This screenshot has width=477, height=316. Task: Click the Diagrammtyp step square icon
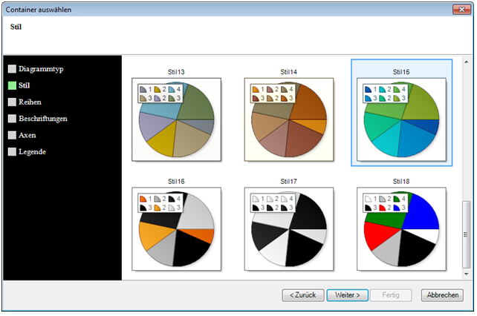coord(12,69)
